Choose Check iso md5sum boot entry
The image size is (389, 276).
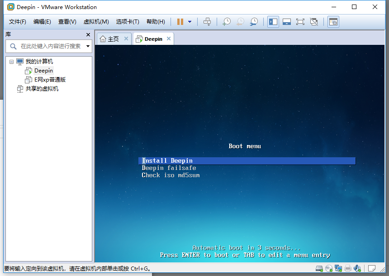coord(171,175)
